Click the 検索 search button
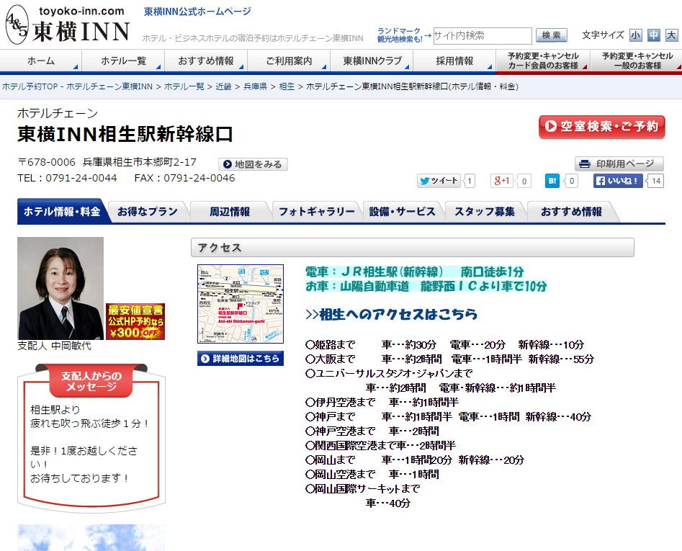Viewport: 682px width, 551px height. tap(551, 35)
